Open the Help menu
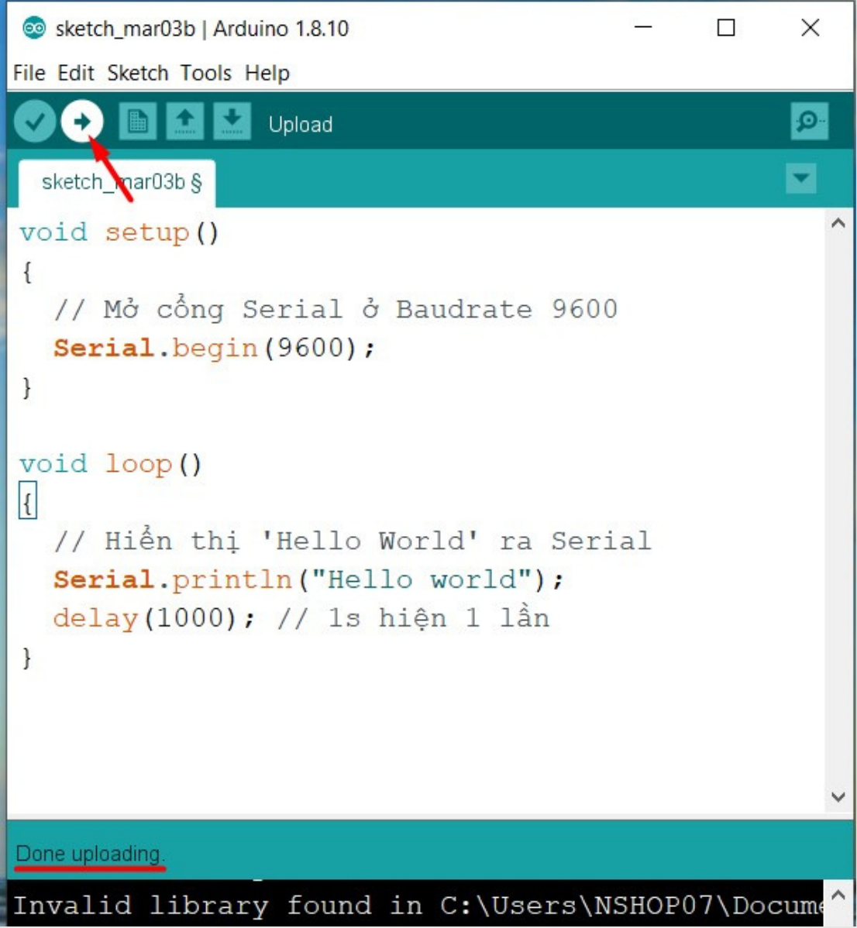 pyautogui.click(x=267, y=73)
